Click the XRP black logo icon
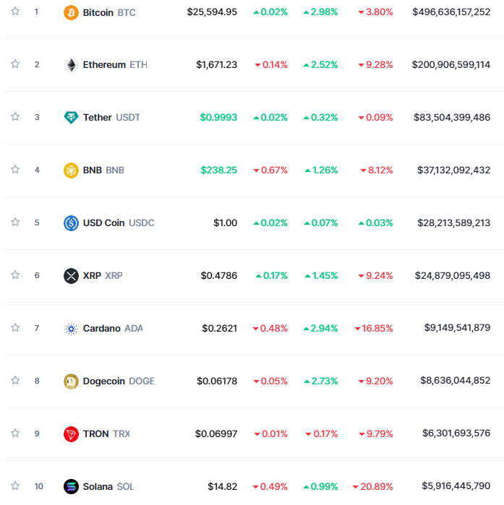 point(71,275)
